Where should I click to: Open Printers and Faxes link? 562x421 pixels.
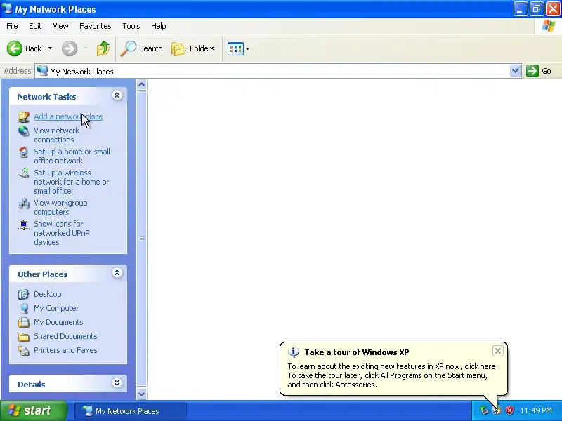pyautogui.click(x=65, y=349)
